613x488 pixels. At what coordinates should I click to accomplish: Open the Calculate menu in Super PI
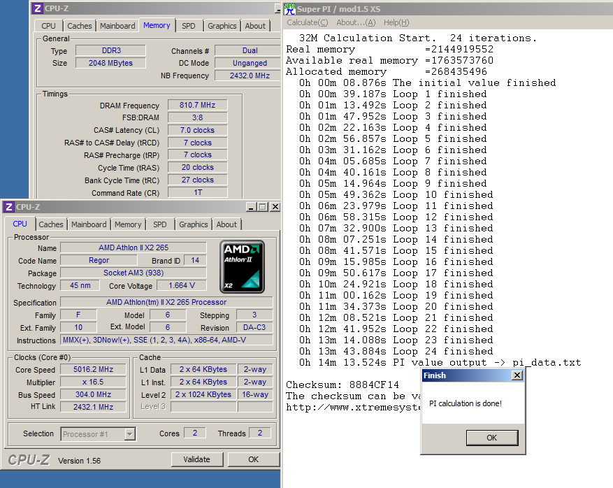coord(308,22)
